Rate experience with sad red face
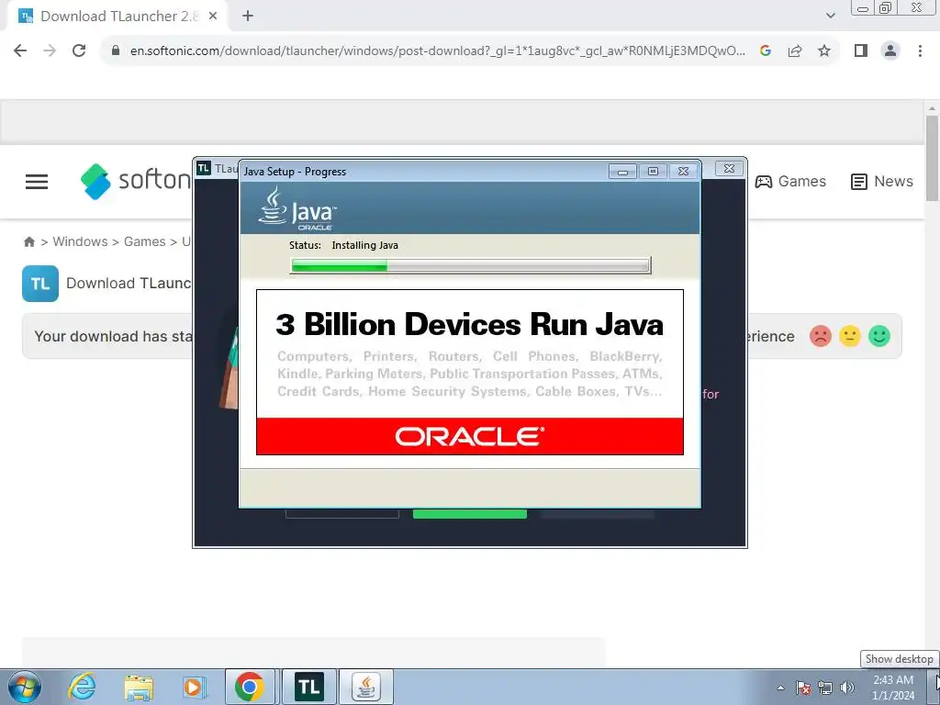The image size is (940, 705). [x=820, y=336]
